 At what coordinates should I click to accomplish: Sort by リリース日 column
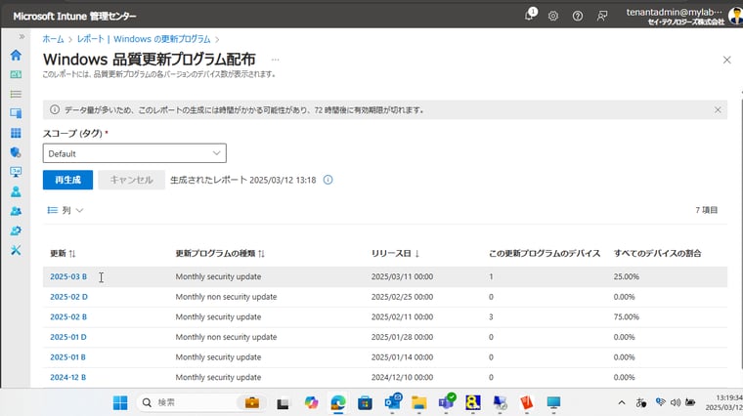[395, 253]
